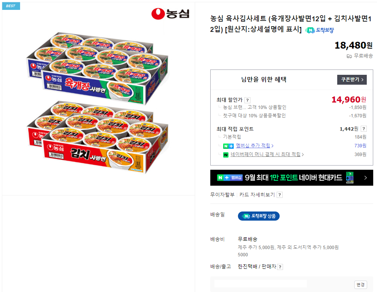
Task: Click the help icon beside 카드 자세히보기
Action: [279, 194]
